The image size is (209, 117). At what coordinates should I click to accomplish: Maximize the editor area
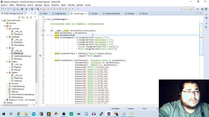(201, 13)
